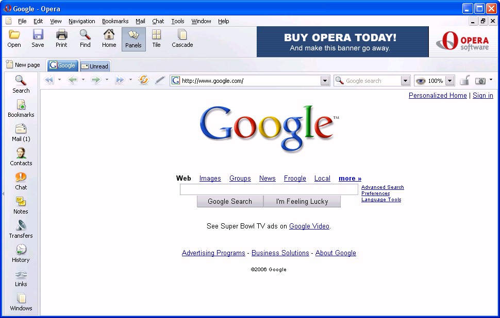Viewport: 500px width, 318px height.
Task: Open the Links panel in sidebar
Action: (x=21, y=277)
